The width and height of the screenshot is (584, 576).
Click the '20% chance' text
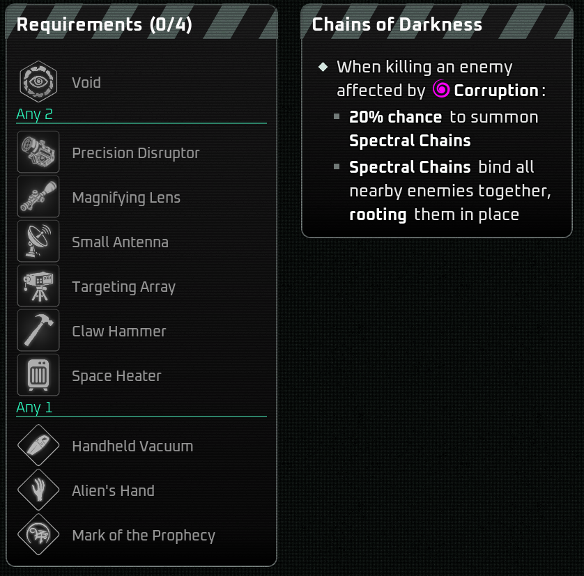(x=395, y=117)
